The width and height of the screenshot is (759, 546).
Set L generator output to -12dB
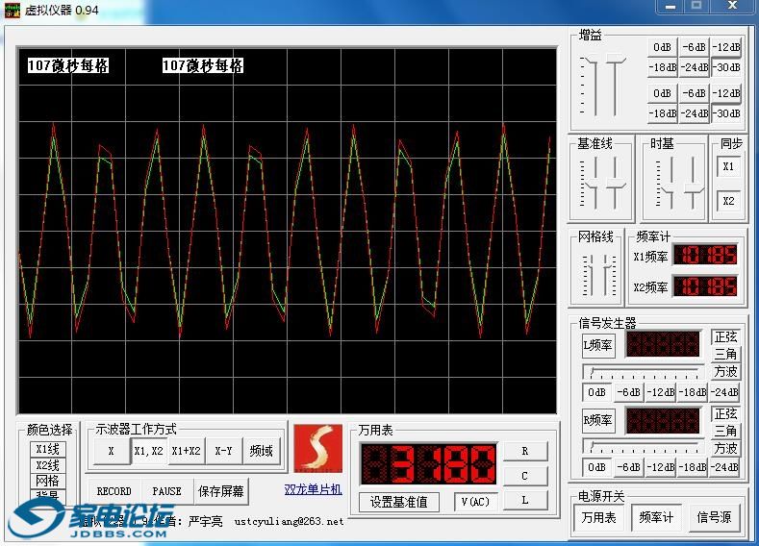(x=661, y=392)
